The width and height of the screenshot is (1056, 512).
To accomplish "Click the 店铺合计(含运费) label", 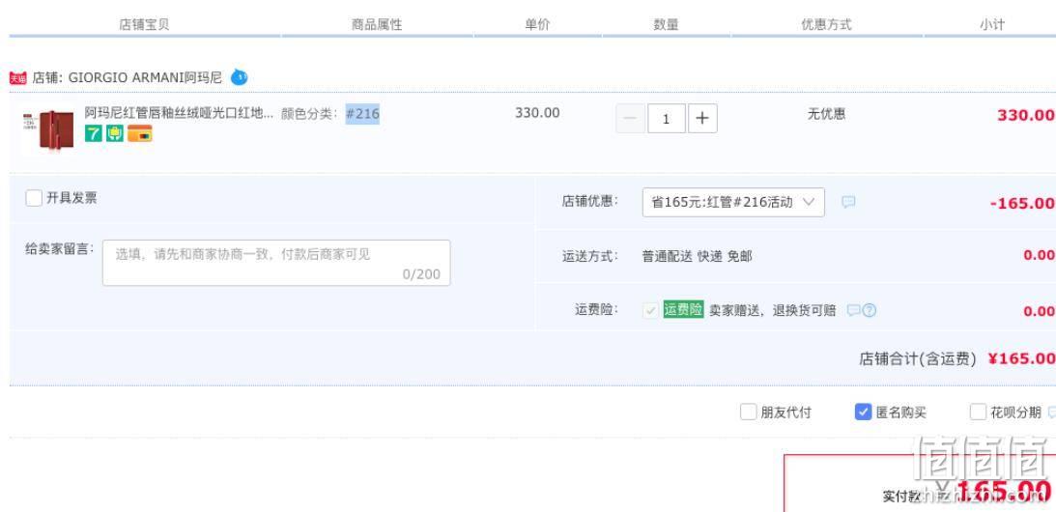I will pyautogui.click(x=917, y=359).
